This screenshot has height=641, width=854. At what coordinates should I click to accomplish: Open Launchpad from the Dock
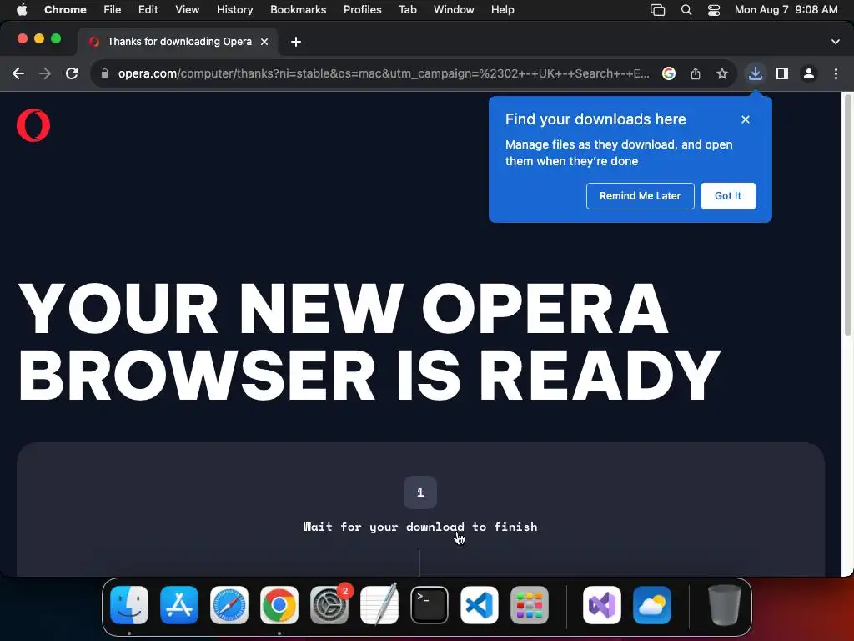click(530, 606)
